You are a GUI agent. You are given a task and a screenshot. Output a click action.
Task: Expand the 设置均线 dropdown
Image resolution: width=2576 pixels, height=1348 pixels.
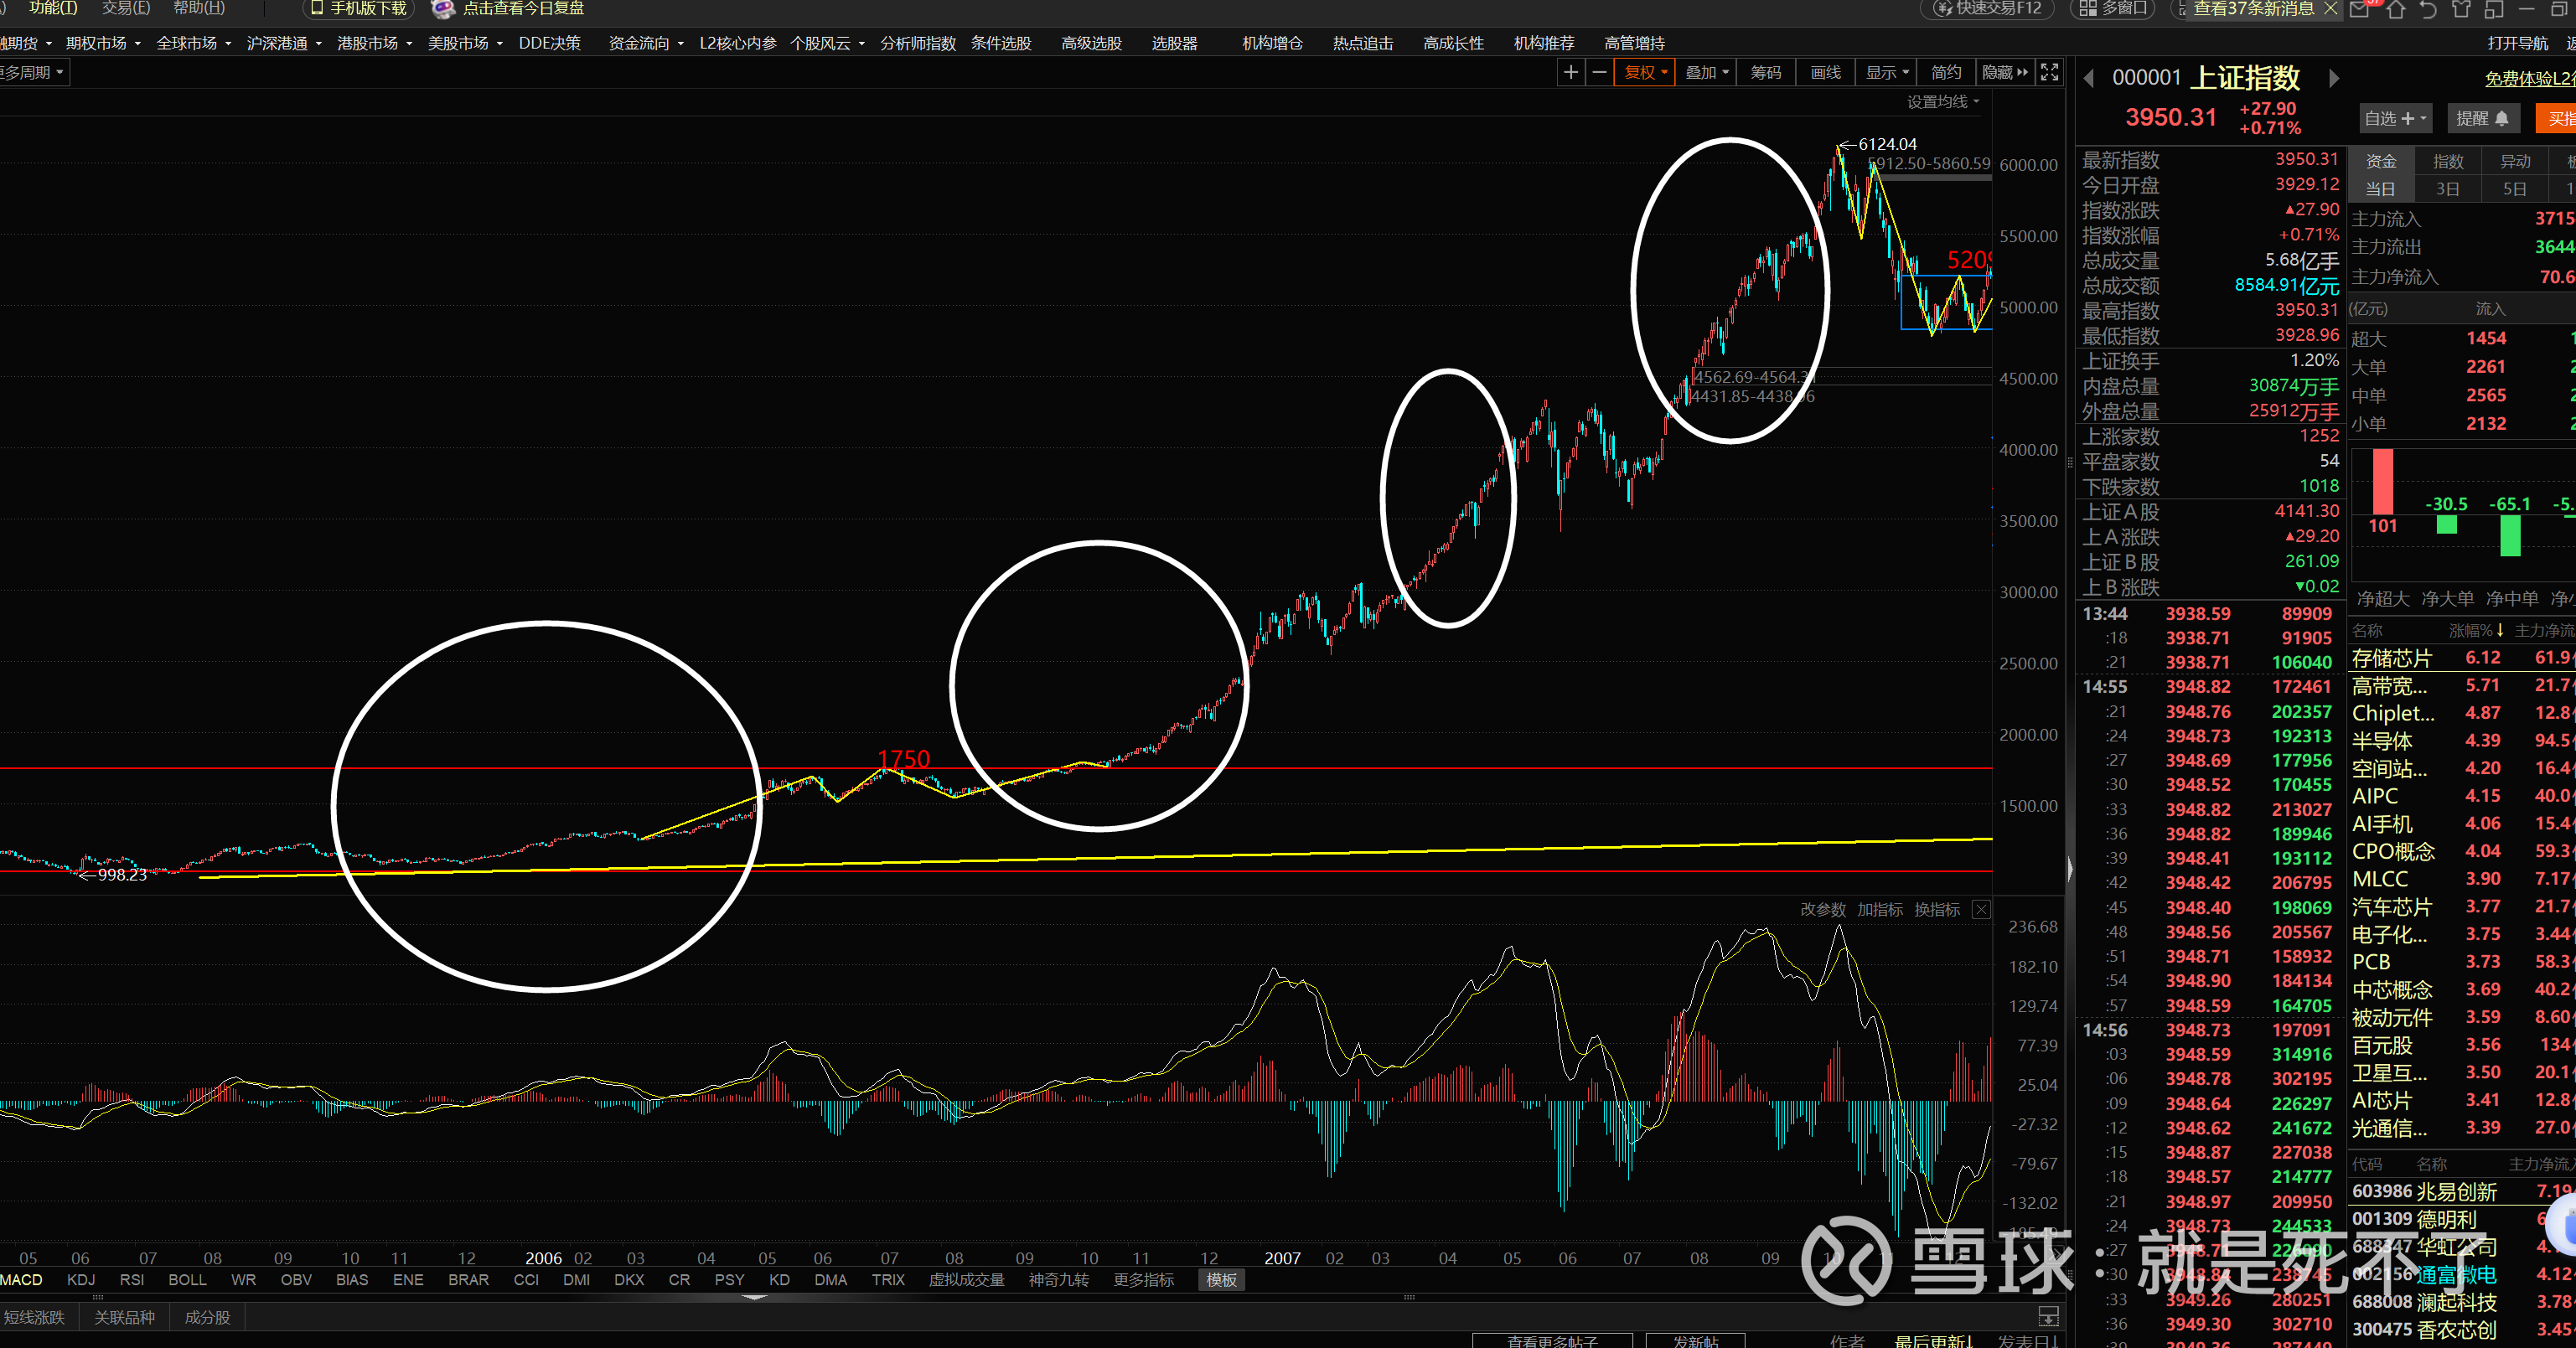click(x=1943, y=102)
